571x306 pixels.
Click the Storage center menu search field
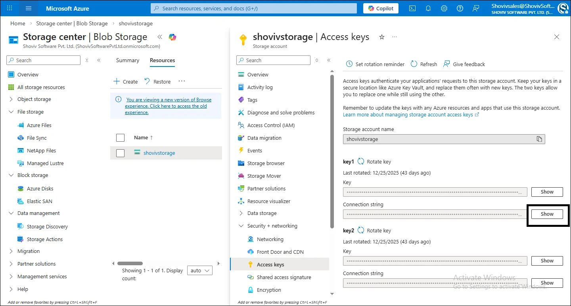[x=43, y=60]
